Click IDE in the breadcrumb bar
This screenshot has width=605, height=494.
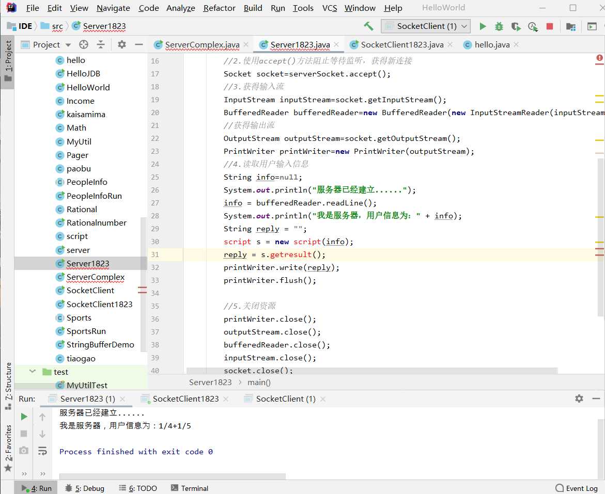(25, 26)
